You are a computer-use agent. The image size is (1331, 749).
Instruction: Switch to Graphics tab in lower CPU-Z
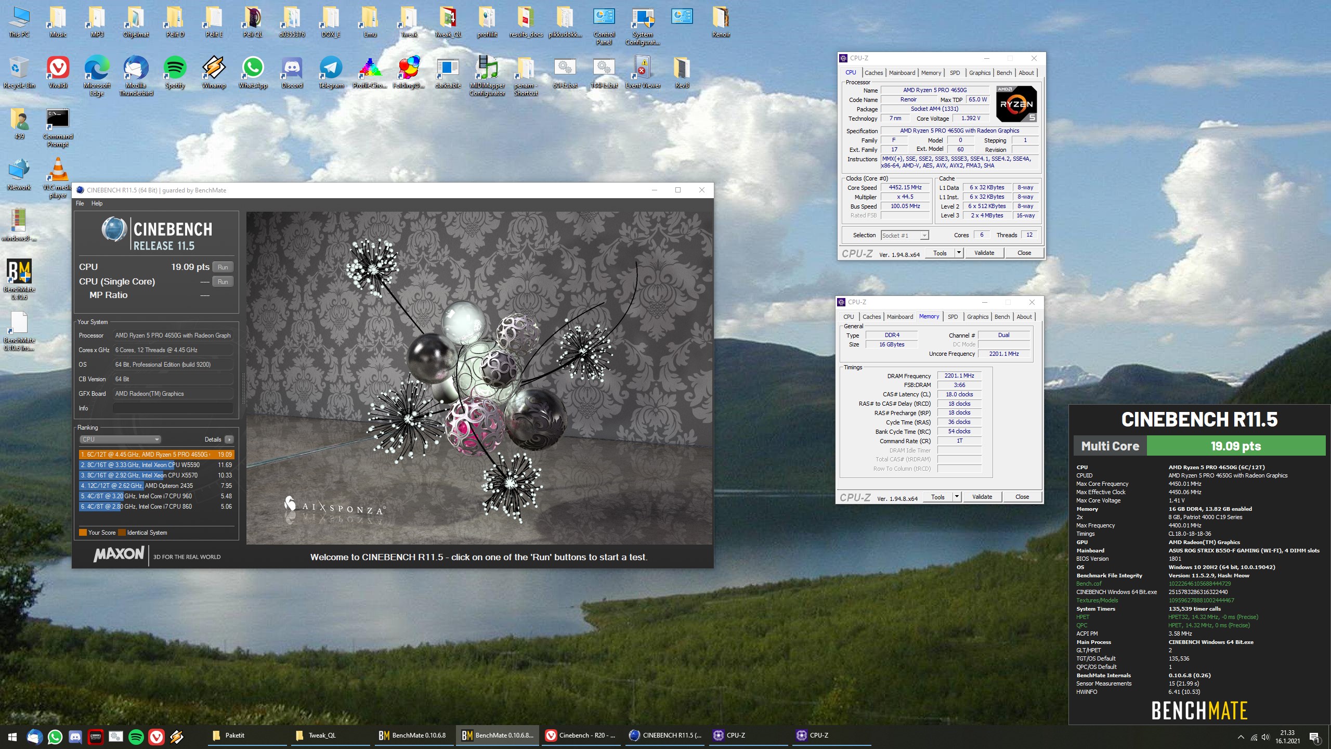[x=977, y=317]
